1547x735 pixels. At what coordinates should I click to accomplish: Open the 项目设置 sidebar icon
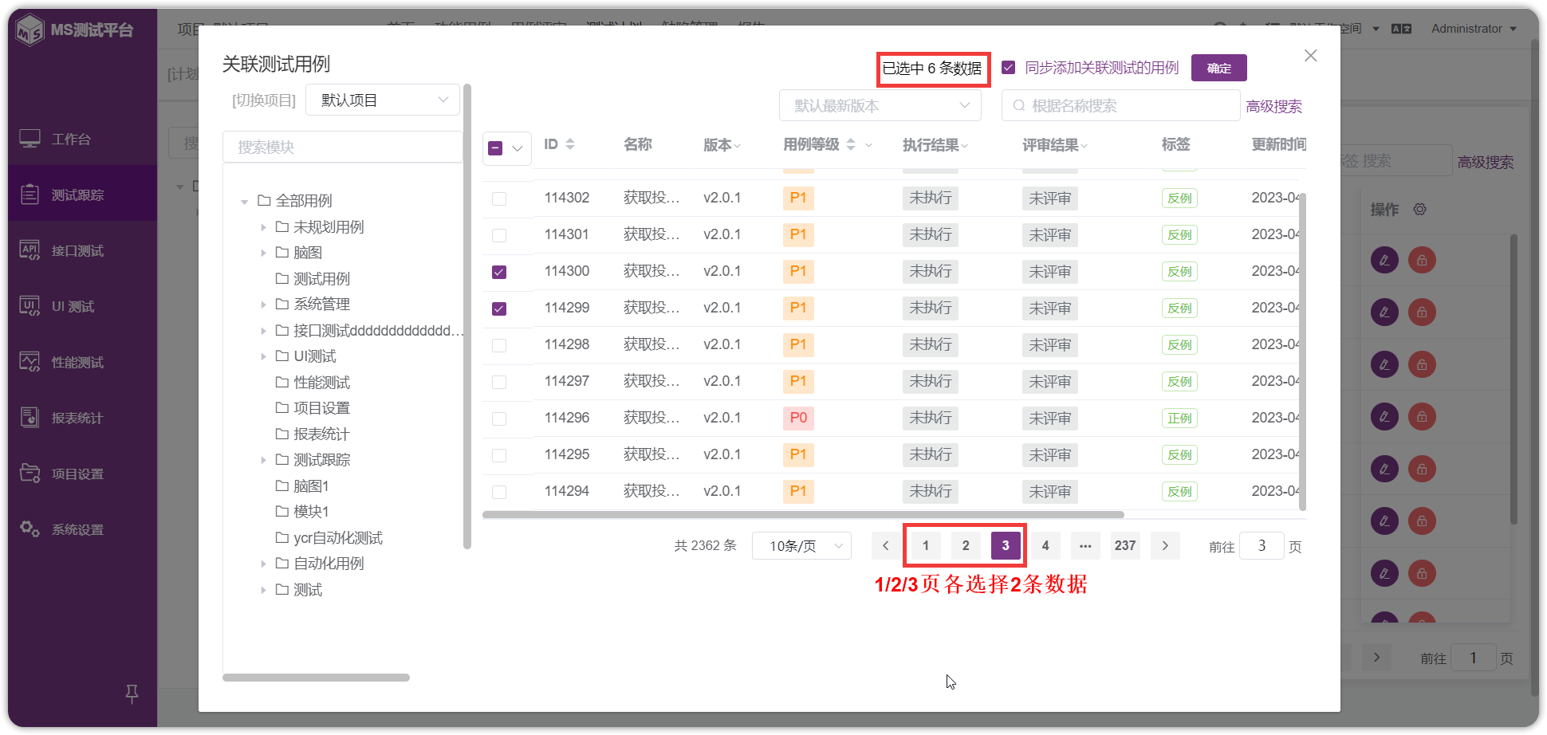(30, 474)
